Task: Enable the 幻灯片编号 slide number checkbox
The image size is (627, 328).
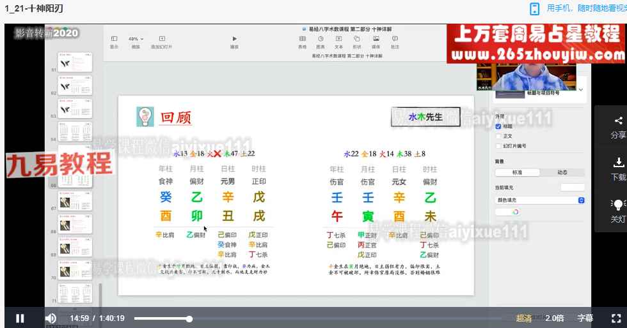Action: point(498,146)
